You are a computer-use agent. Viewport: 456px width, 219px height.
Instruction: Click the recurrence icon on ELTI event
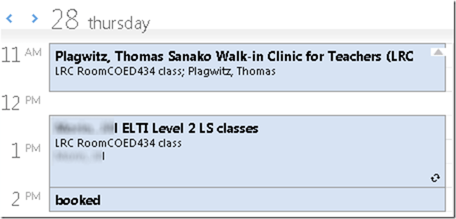pyautogui.click(x=435, y=179)
